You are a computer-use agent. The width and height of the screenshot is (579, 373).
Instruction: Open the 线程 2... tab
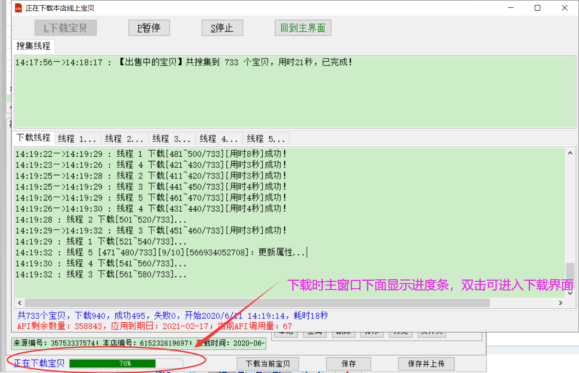(x=124, y=138)
